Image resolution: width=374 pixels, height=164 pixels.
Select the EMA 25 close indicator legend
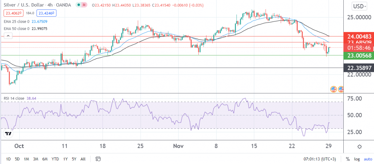26,22
